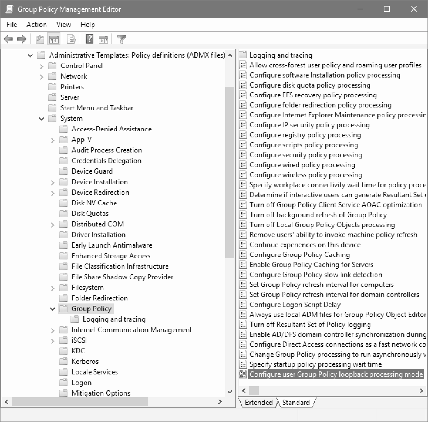Expand the Device Installation node

point(53,182)
